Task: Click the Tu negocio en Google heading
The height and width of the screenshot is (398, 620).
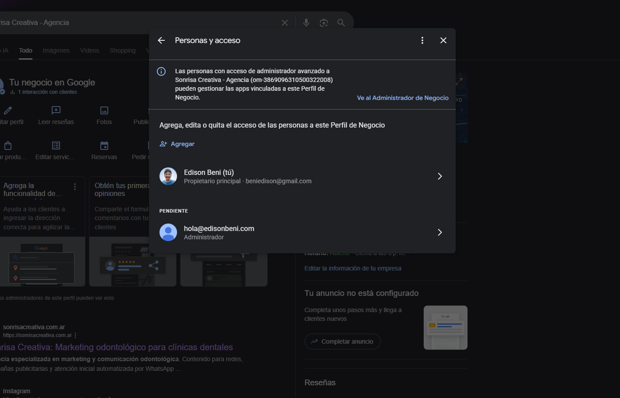Action: click(x=52, y=82)
